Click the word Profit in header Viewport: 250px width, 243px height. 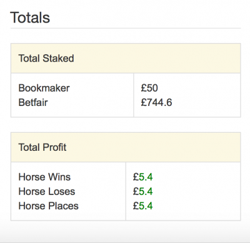click(x=55, y=148)
